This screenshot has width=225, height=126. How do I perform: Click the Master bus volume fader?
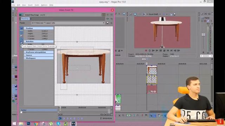203,35
